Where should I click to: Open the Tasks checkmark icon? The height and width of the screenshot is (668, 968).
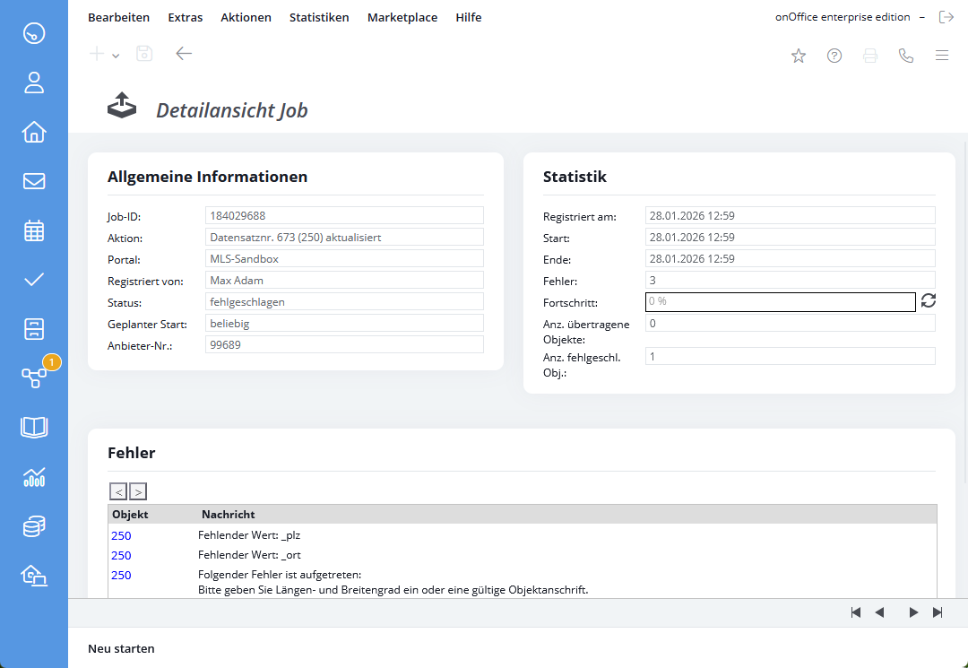[x=34, y=280]
